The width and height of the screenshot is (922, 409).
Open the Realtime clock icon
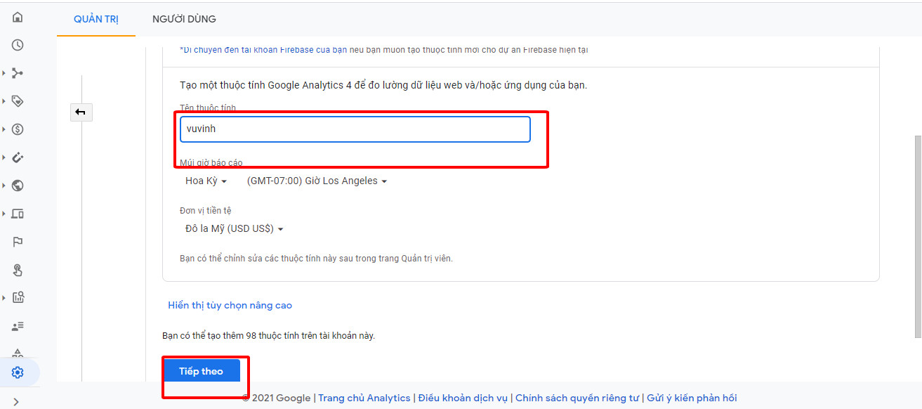coord(18,45)
